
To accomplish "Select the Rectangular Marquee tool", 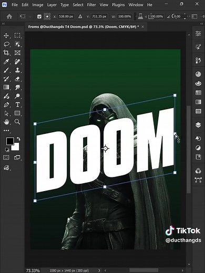I will (17, 36).
